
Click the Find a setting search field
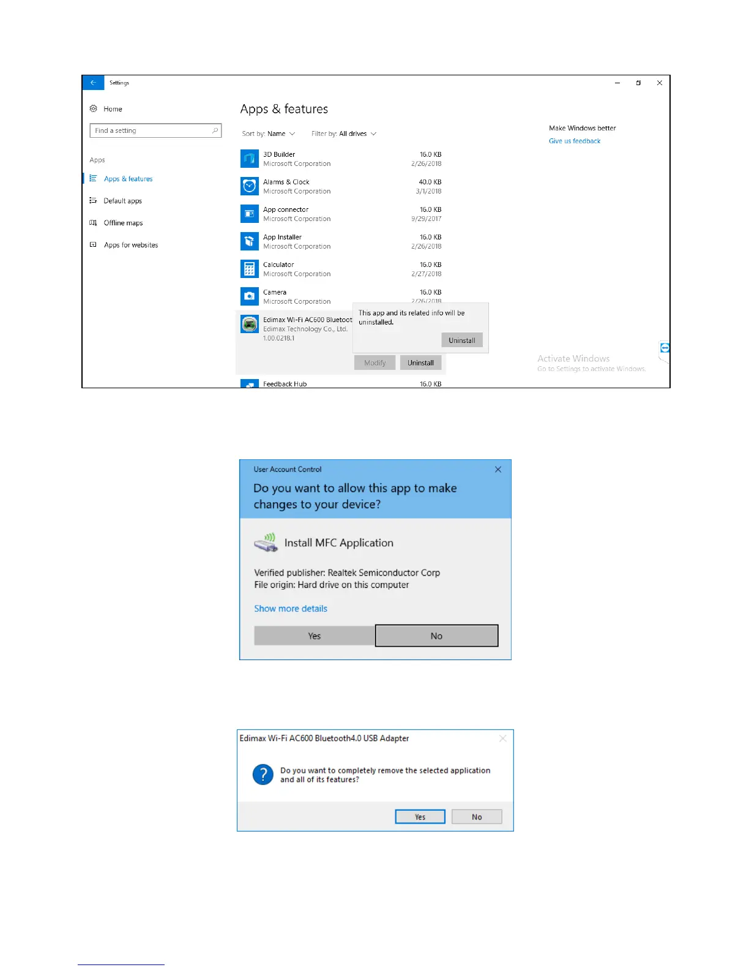(155, 130)
